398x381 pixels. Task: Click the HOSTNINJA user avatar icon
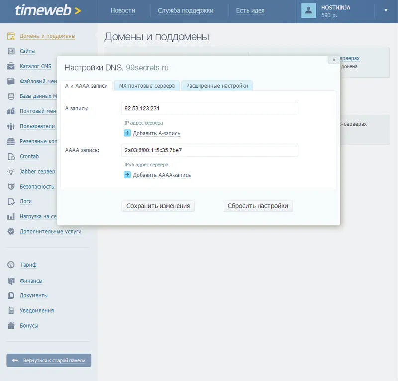(x=308, y=10)
